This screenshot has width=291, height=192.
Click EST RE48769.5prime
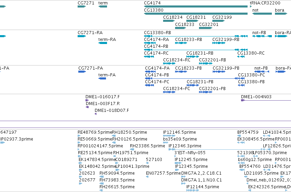pyautogui.click(x=95, y=133)
